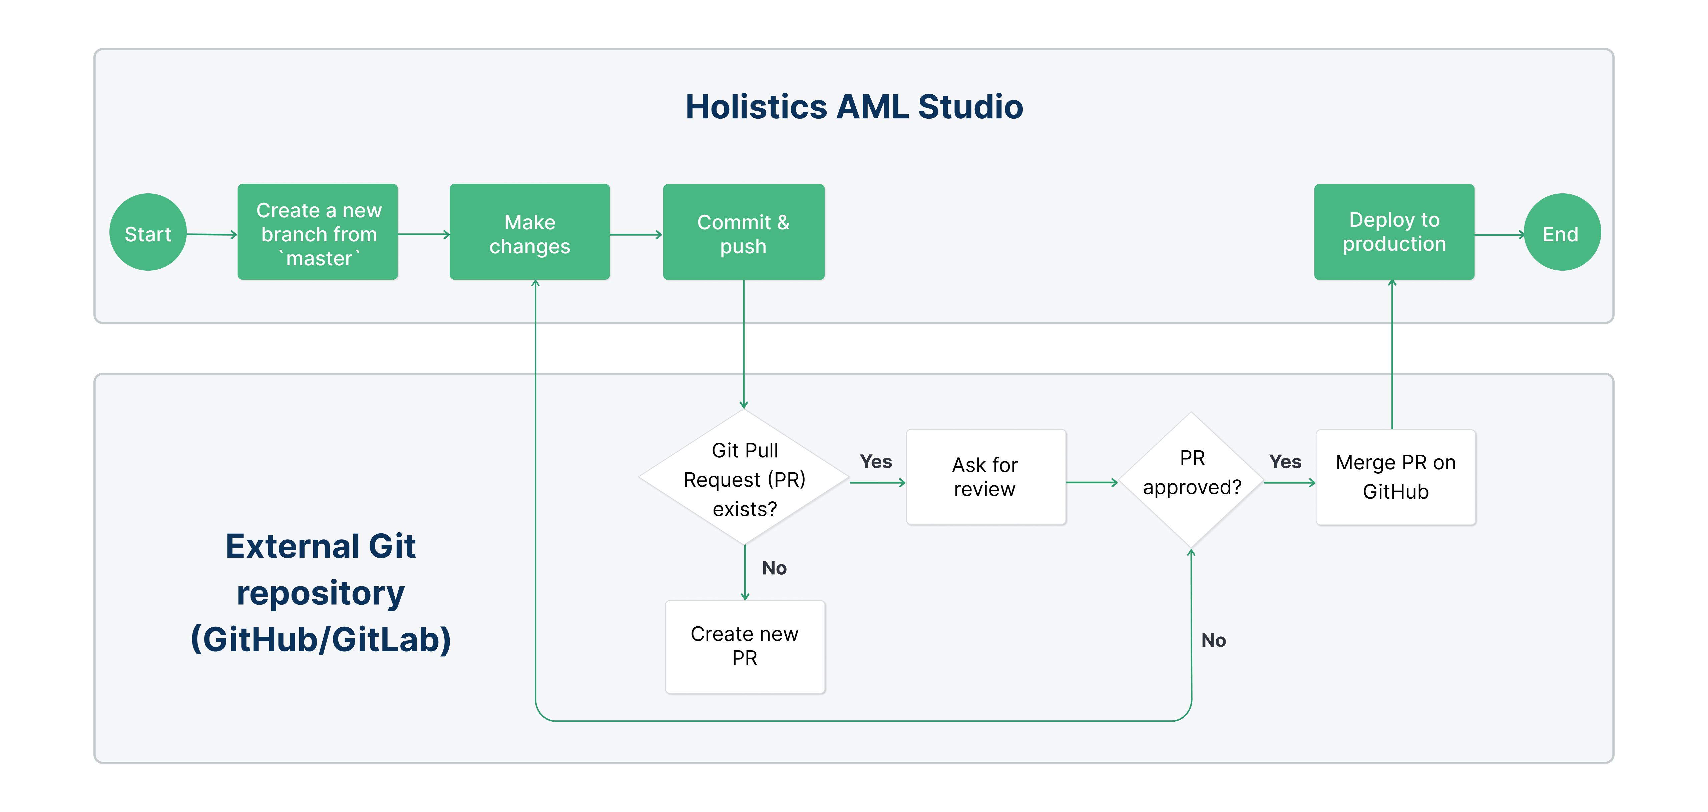
Task: Click the arrow between Make changes and Commit
Action: [x=635, y=234]
